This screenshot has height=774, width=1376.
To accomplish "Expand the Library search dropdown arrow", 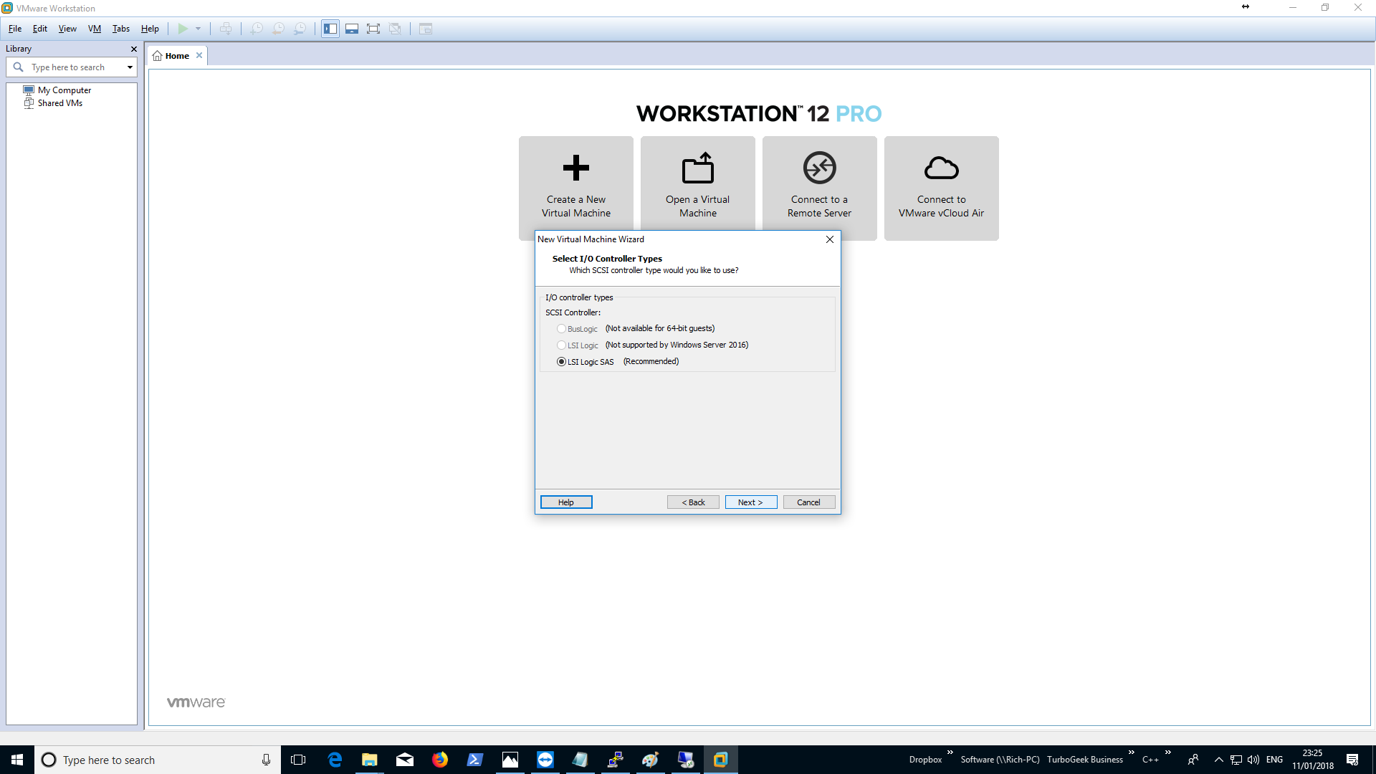I will tap(130, 67).
